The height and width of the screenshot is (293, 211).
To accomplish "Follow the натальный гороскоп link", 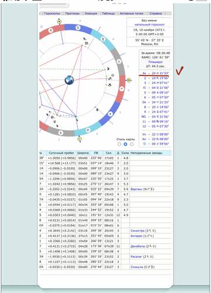I will pos(149,25).
